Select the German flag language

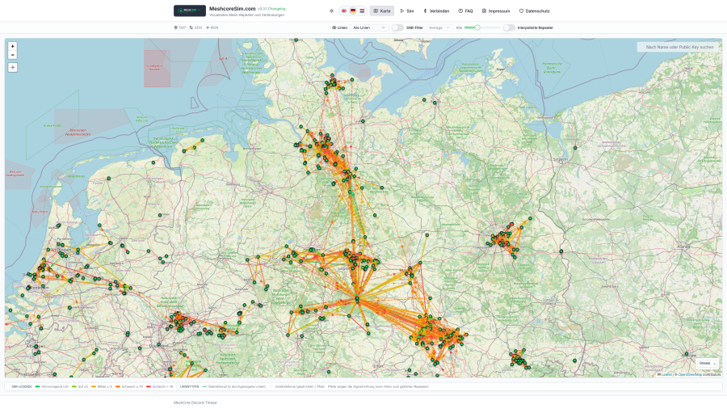pyautogui.click(x=353, y=11)
